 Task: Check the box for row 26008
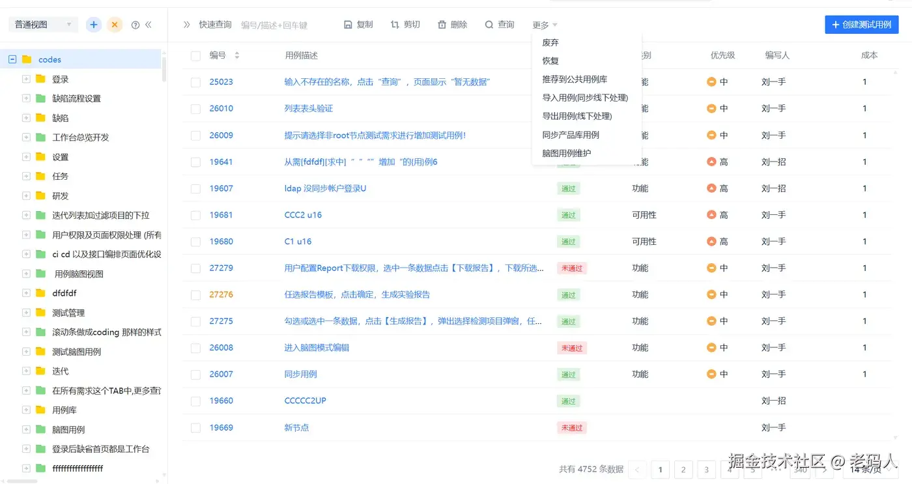click(x=195, y=348)
